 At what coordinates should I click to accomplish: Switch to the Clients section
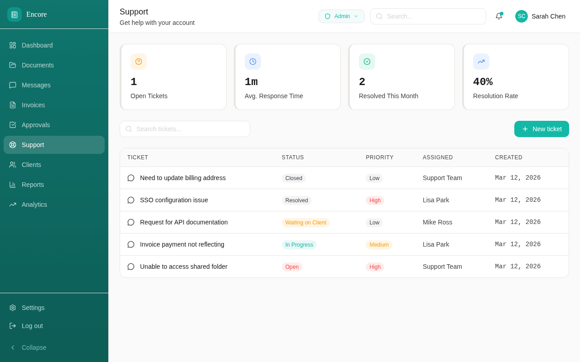pos(31,165)
